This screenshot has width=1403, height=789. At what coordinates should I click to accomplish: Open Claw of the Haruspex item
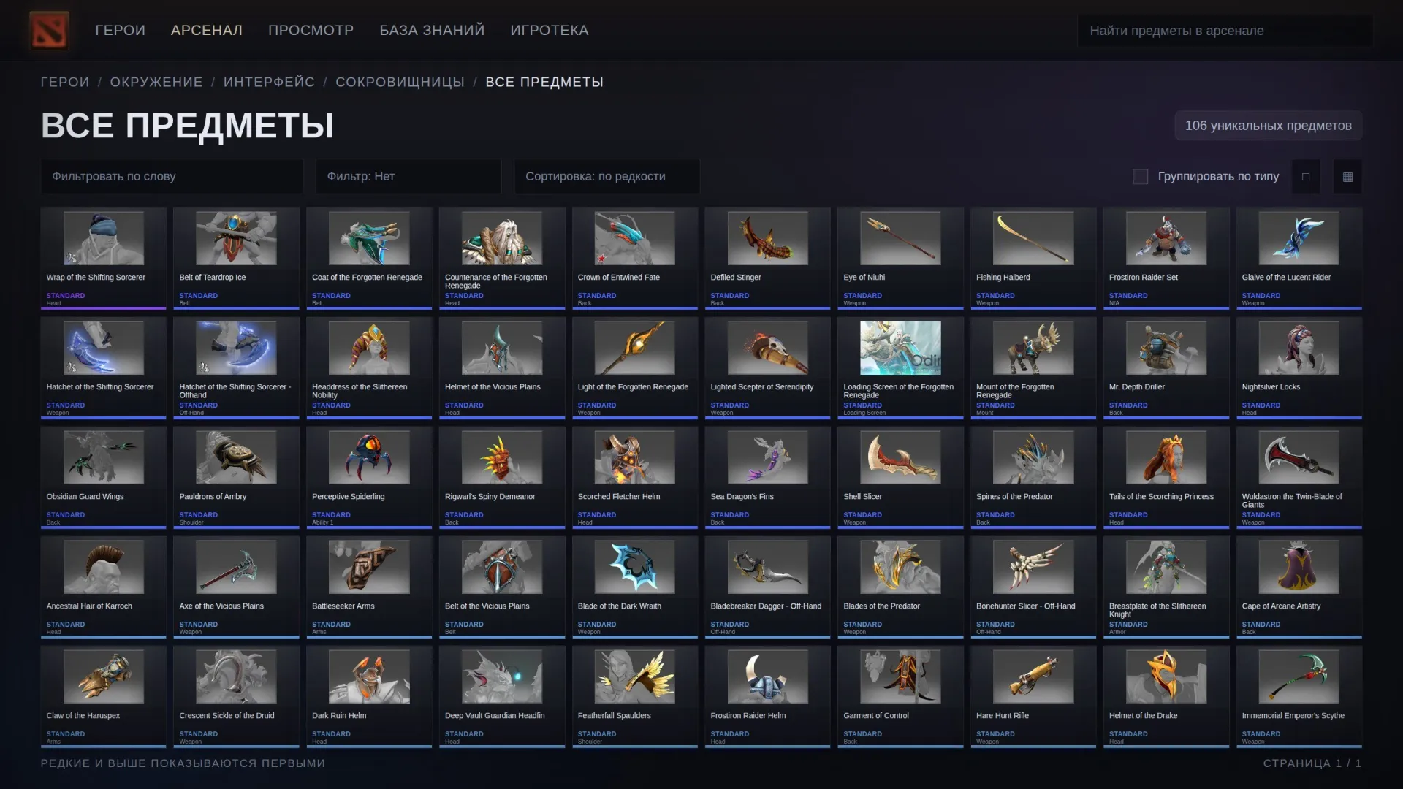(x=104, y=697)
